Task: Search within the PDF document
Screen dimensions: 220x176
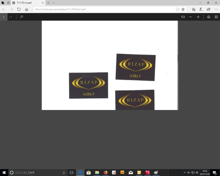Action: [21, 17]
